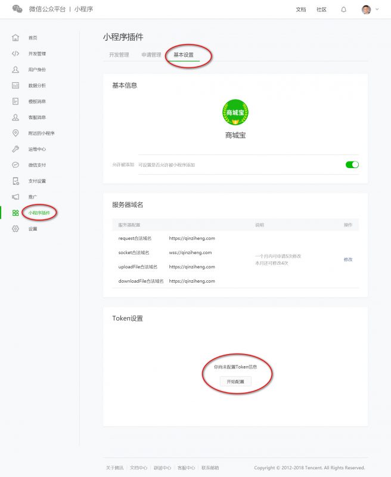Open the 关于腾讯 footer link
Viewport: 391px width, 477px height.
point(114,468)
